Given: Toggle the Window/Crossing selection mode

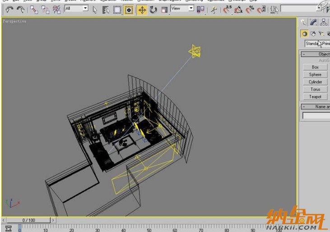Looking at the screenshot, I should coord(129,9).
